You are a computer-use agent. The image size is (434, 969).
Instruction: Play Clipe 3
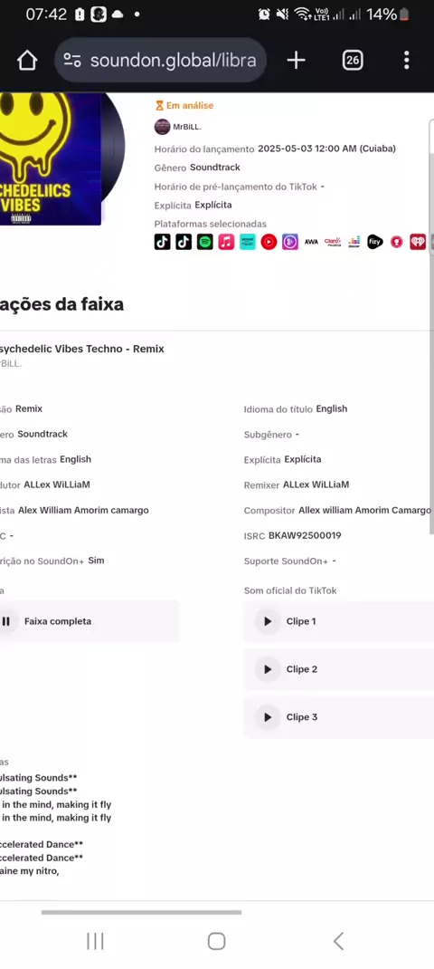(x=268, y=717)
